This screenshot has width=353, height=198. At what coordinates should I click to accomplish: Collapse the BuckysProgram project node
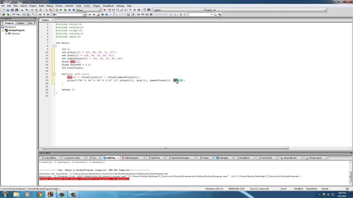pyautogui.click(x=3, y=30)
